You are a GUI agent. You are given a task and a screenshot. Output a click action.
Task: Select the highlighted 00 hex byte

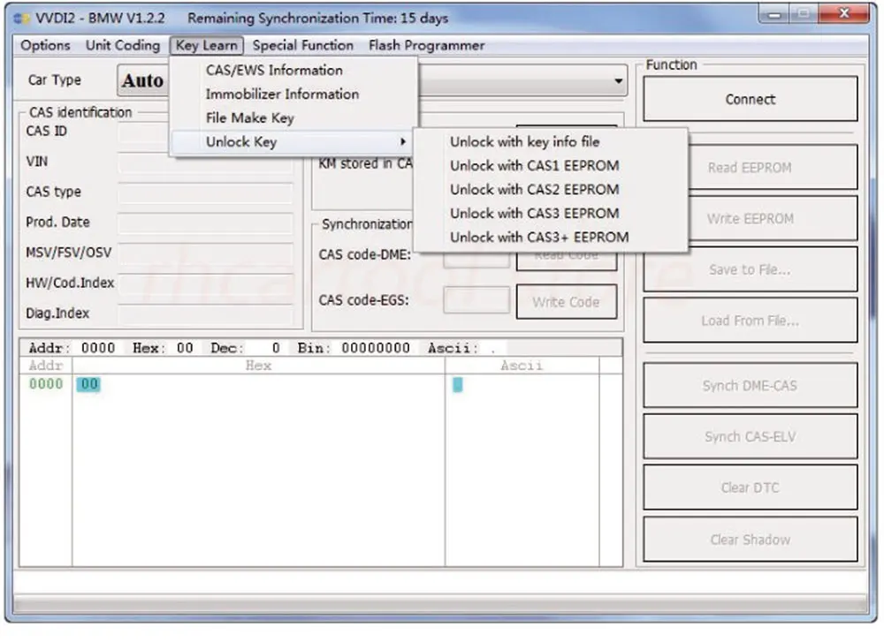pos(88,385)
